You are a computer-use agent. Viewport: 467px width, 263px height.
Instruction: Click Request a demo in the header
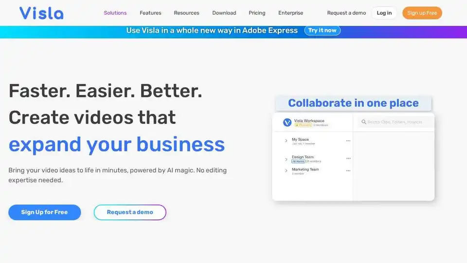[x=346, y=13]
